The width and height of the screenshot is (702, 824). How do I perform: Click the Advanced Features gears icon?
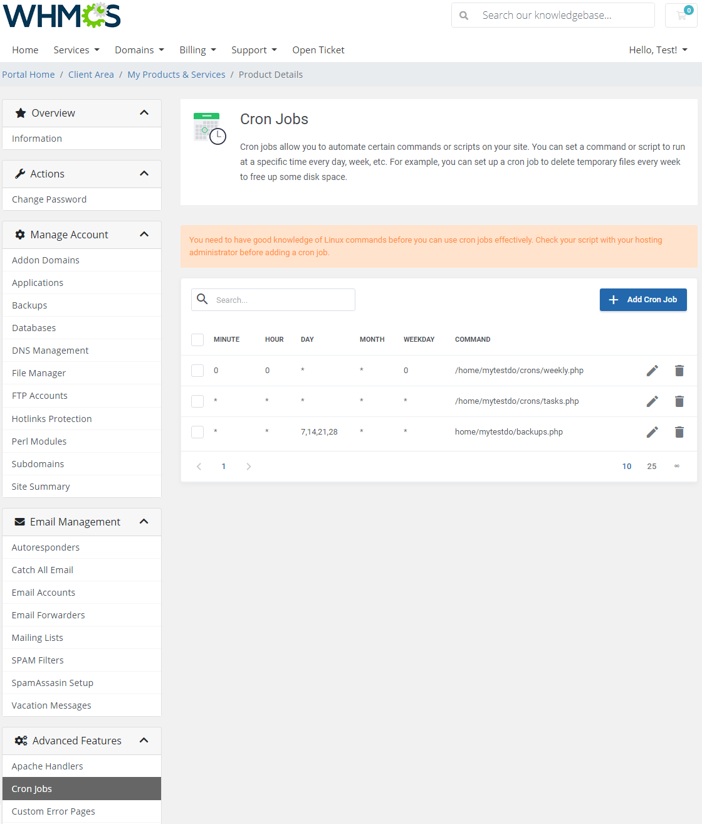21,741
